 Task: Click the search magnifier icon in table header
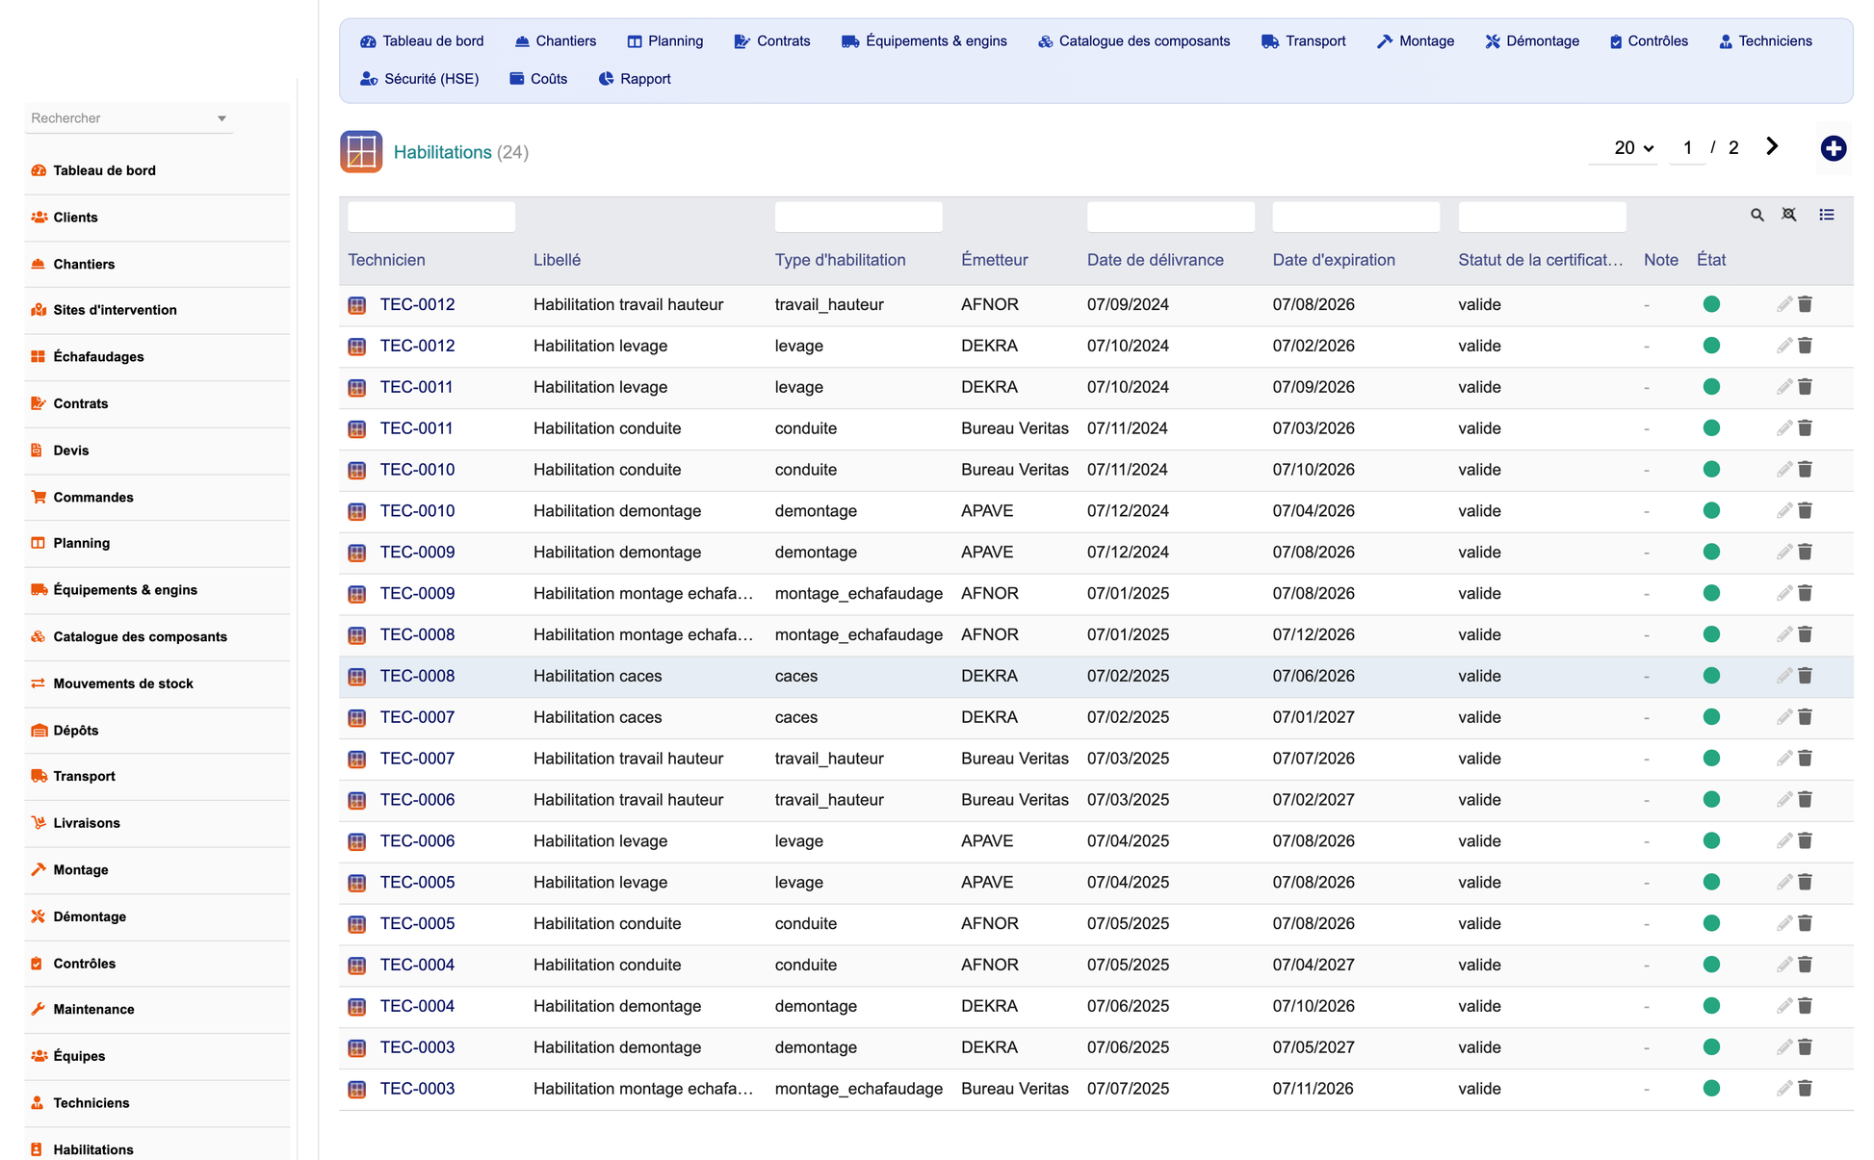1757,216
